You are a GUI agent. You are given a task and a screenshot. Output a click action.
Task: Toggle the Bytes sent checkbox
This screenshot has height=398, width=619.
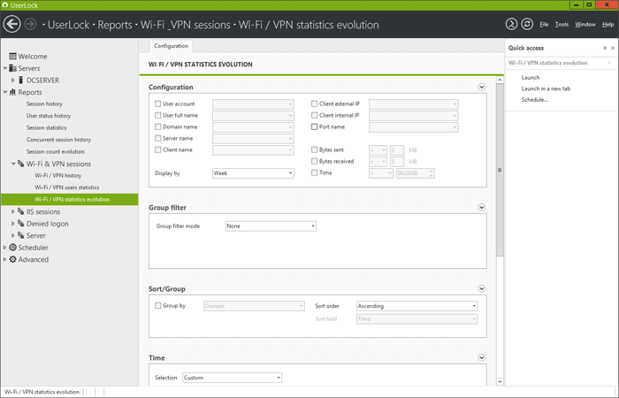[x=314, y=149]
